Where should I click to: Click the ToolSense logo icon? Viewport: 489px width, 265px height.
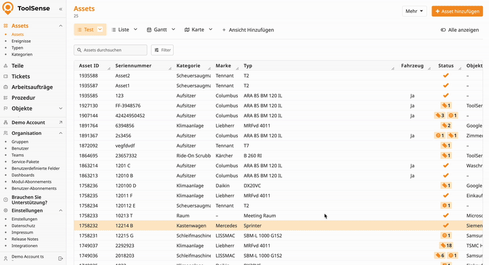(8, 9)
